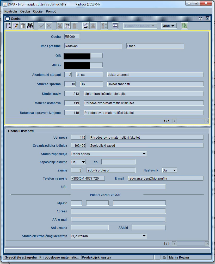Click the first Mjesto code field

coord(76,203)
